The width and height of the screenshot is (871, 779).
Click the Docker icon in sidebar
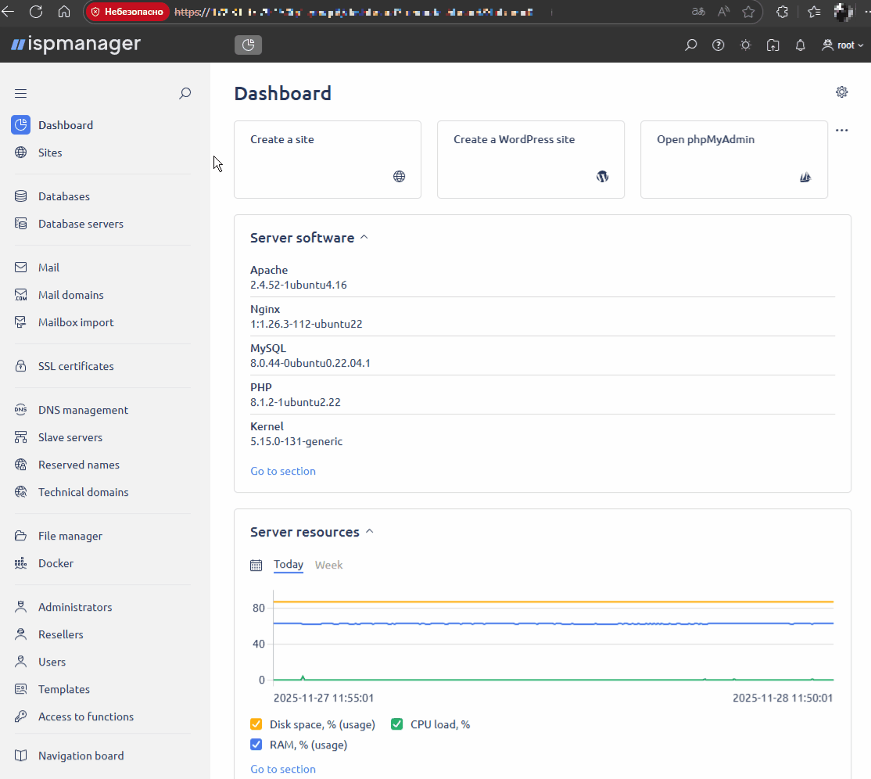pos(22,563)
